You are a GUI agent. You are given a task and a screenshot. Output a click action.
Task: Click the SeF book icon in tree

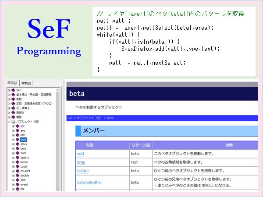tap(13, 90)
